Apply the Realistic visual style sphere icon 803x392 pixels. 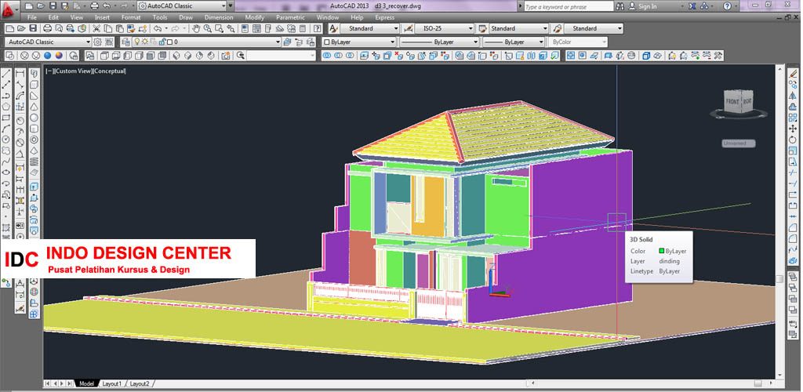[48, 55]
